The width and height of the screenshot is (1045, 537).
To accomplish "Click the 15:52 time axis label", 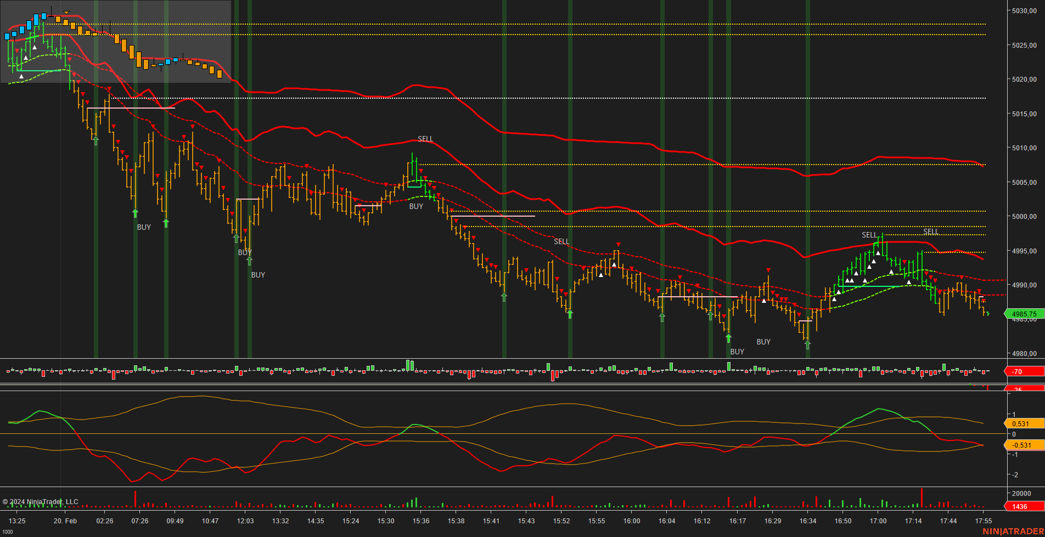I will click(561, 521).
